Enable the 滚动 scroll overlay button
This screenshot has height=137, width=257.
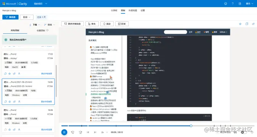point(107,24)
